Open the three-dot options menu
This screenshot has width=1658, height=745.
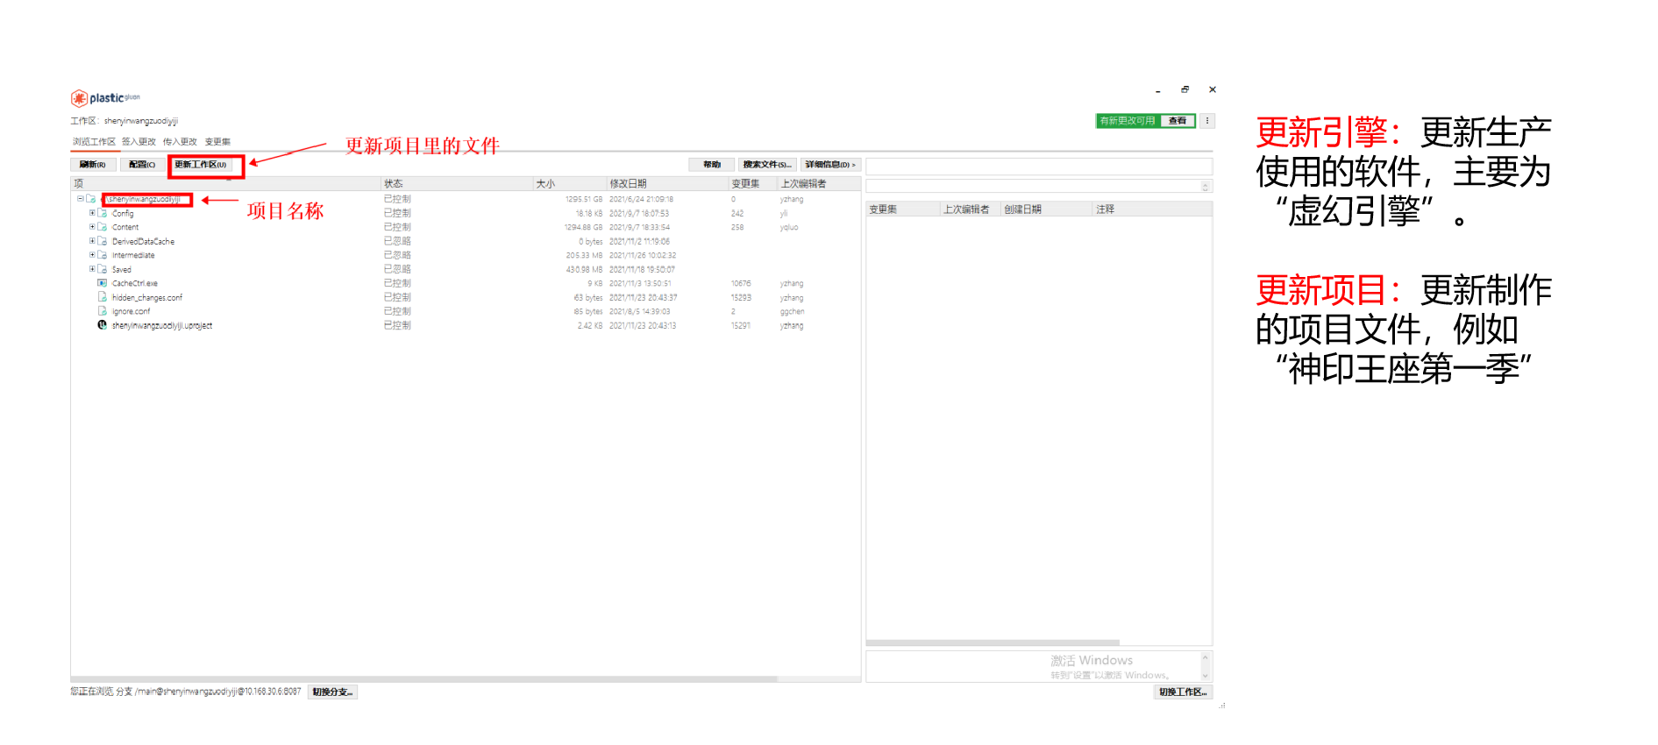[1207, 121]
